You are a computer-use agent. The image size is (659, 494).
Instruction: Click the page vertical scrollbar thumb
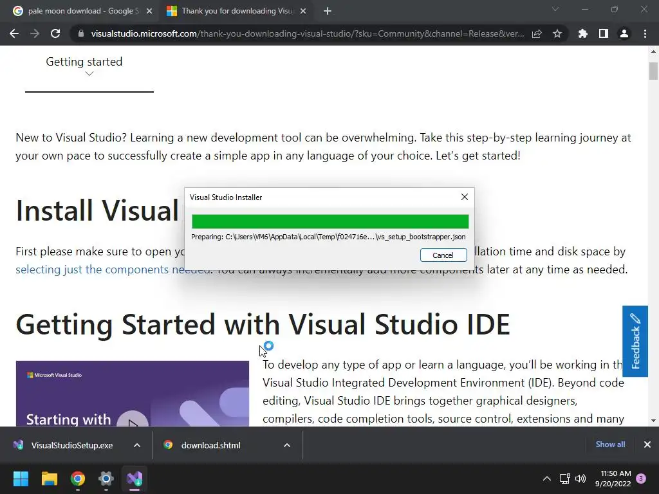(x=653, y=71)
